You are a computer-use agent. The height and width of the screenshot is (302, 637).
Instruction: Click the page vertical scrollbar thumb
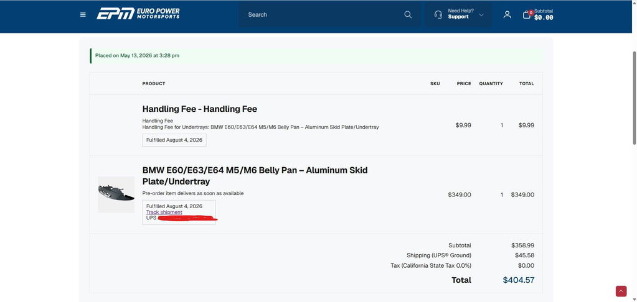pyautogui.click(x=634, y=98)
